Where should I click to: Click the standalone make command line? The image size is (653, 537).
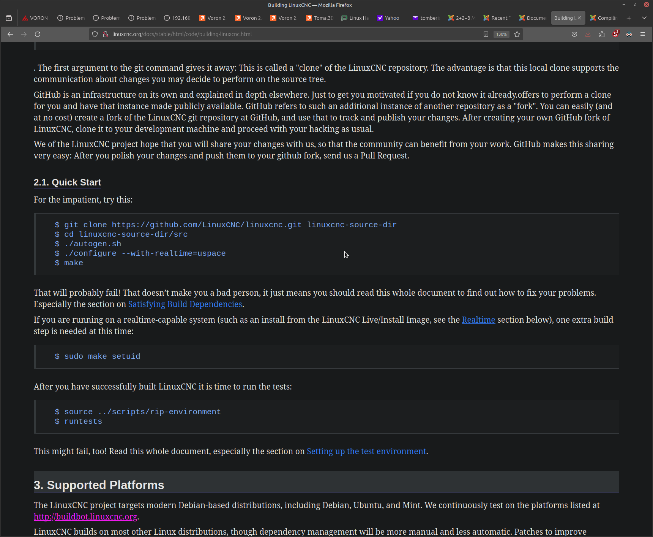[69, 263]
